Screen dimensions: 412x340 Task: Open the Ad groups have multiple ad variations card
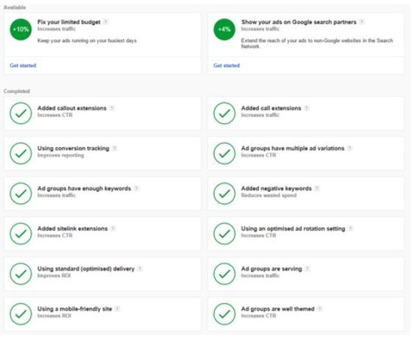pyautogui.click(x=306, y=154)
